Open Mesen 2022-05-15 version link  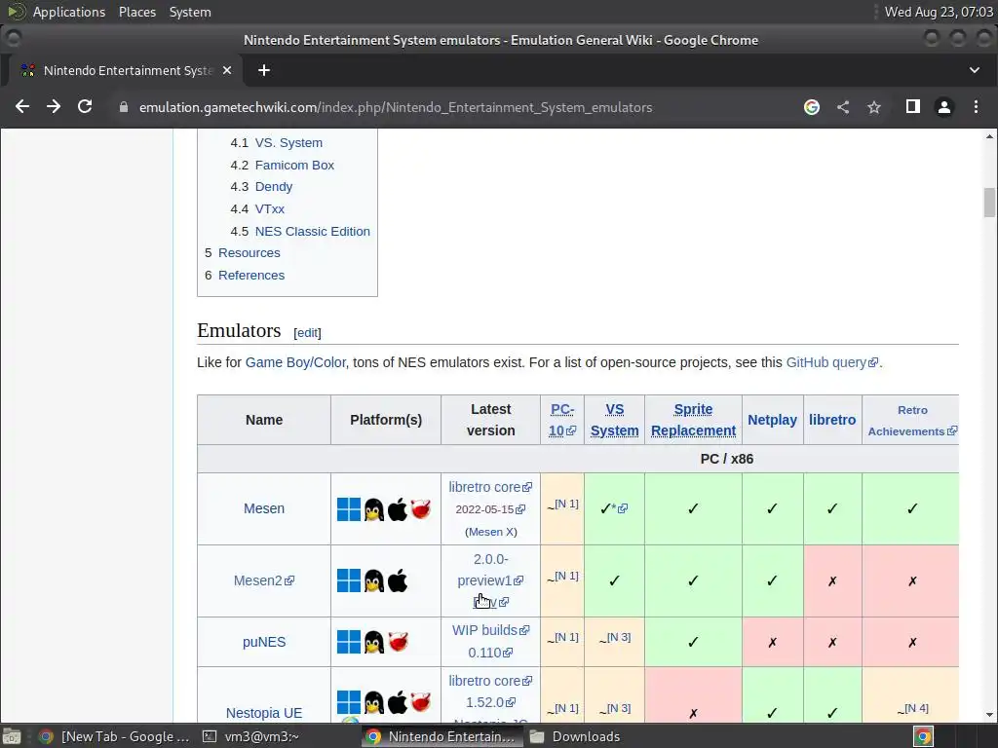490,509
